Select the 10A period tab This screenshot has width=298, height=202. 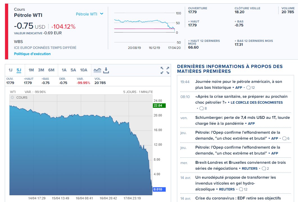[x=83, y=70]
